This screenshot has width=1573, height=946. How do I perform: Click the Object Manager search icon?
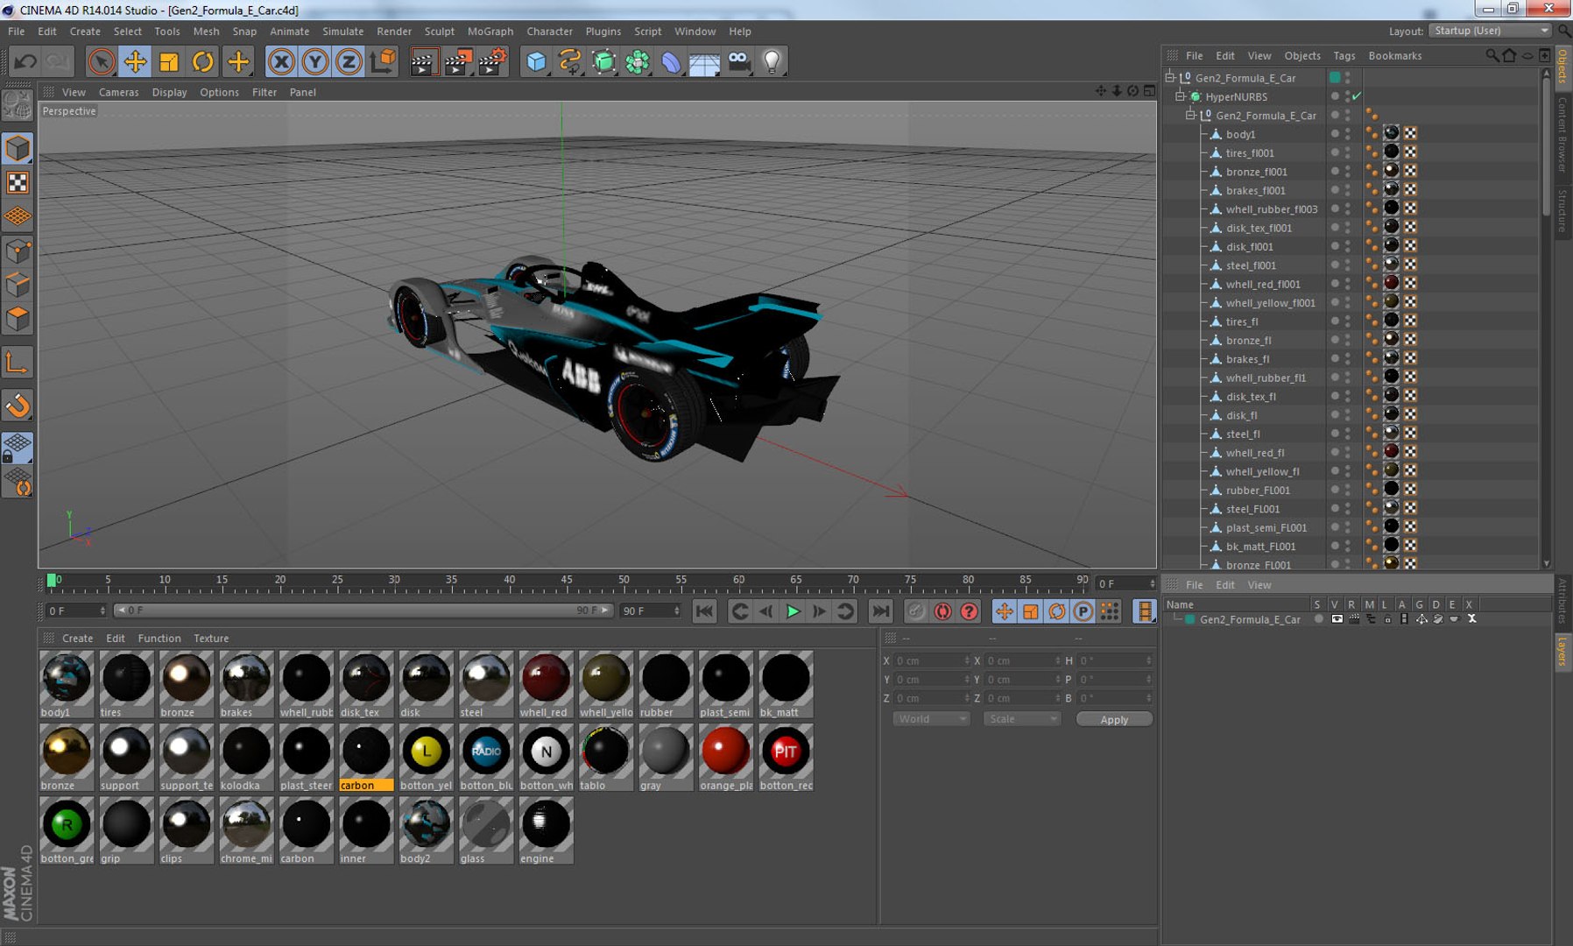(x=1492, y=55)
